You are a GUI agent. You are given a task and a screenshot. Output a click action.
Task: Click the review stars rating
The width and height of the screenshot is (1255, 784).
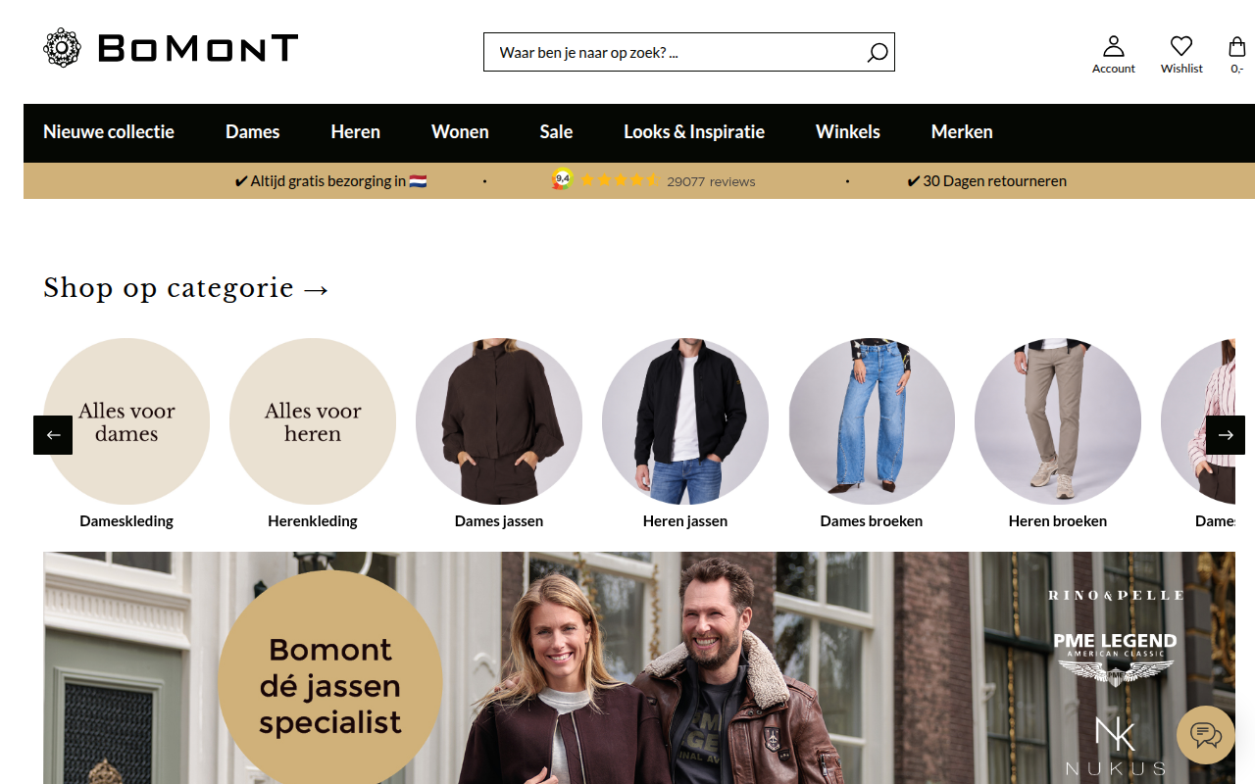(x=619, y=180)
